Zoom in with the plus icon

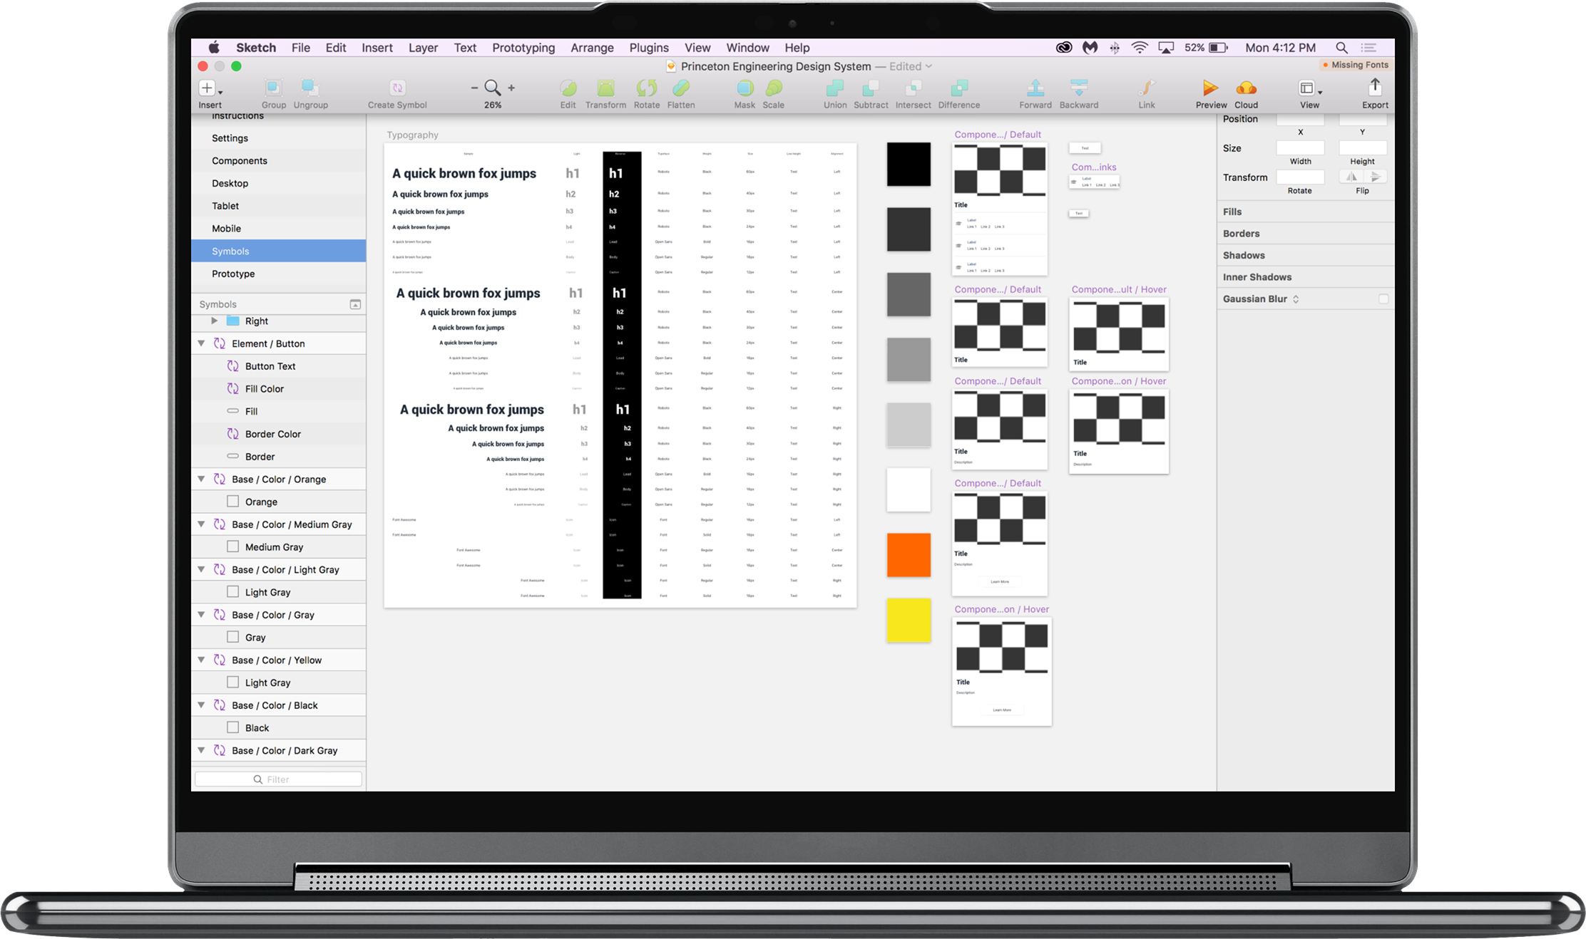(x=511, y=88)
